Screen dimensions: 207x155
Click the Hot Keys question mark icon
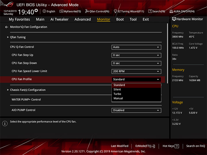[177, 146]
